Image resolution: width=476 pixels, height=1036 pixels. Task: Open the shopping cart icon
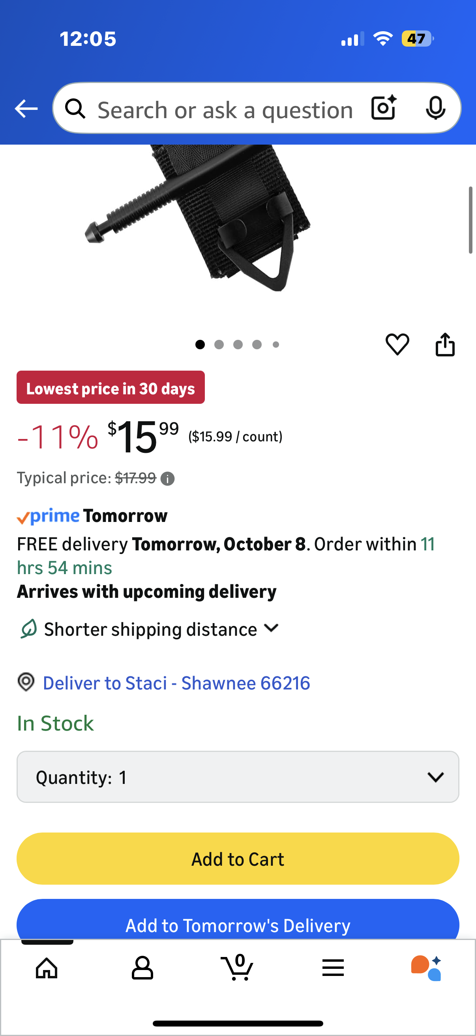(x=237, y=968)
